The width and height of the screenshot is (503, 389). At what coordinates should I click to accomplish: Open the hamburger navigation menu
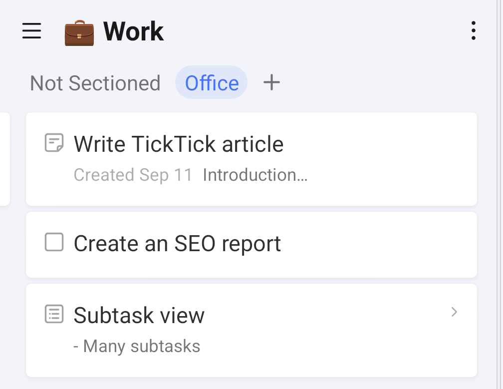[32, 31]
